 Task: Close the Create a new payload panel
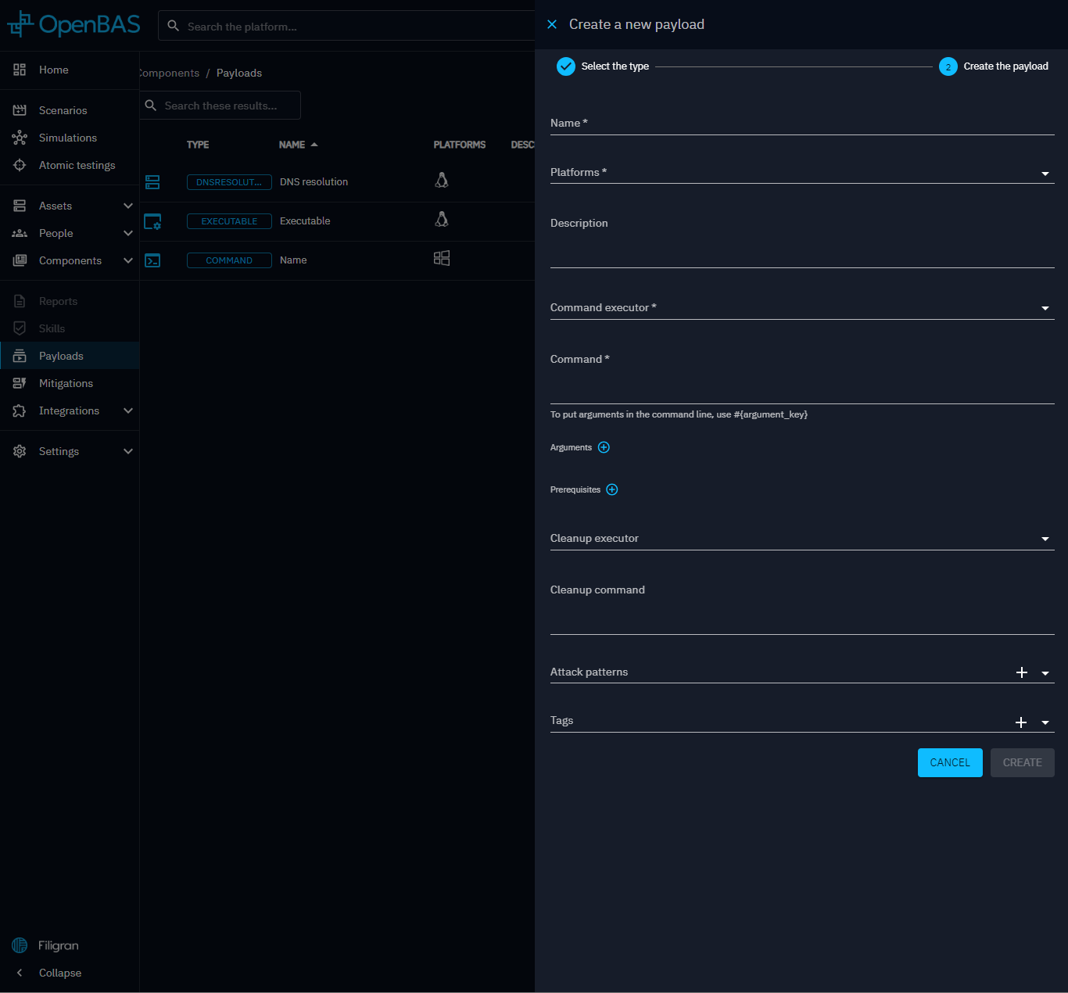(x=552, y=24)
